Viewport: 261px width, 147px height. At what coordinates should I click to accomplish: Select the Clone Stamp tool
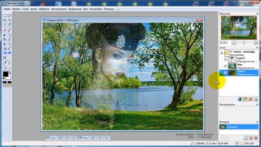point(5,48)
